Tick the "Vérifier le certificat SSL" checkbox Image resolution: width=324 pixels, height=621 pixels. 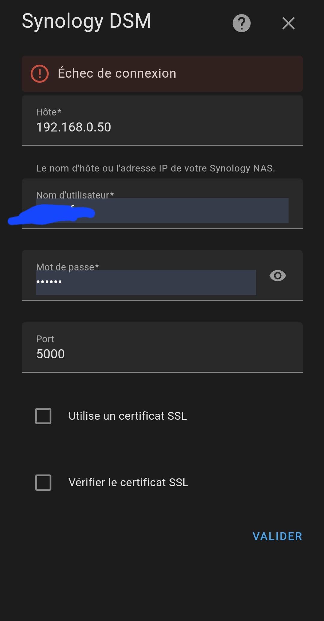pyautogui.click(x=43, y=483)
